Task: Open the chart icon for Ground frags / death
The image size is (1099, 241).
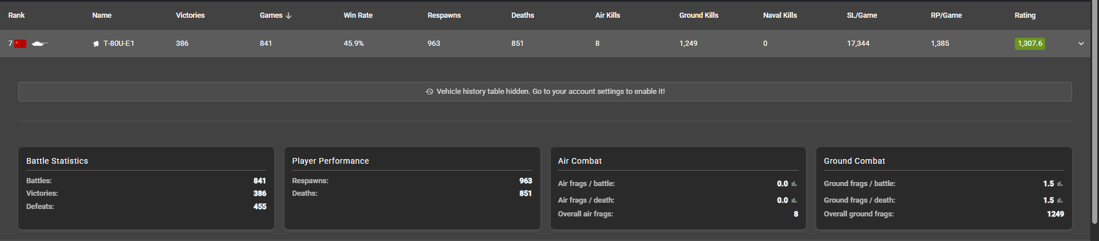Action: click(x=1060, y=200)
